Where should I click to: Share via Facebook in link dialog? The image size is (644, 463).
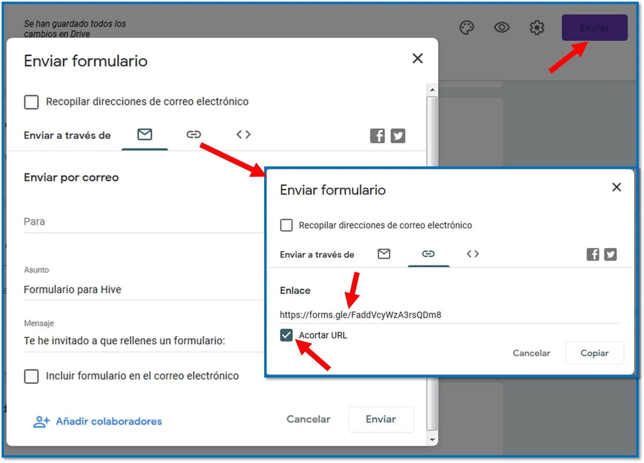[x=593, y=254]
